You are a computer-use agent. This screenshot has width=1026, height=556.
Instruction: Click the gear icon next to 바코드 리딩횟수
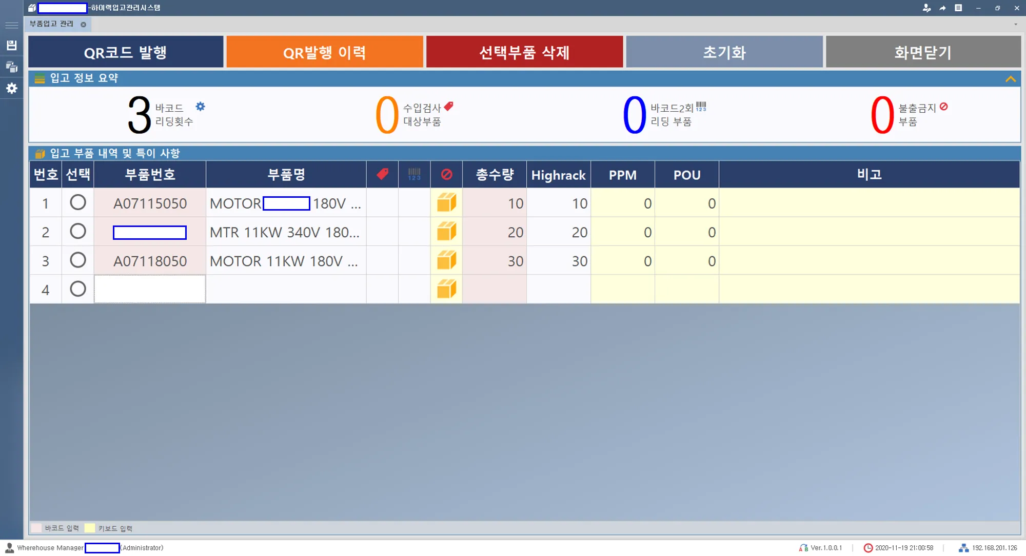point(200,106)
